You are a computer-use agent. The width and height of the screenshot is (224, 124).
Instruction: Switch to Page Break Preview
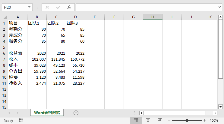point(160,120)
